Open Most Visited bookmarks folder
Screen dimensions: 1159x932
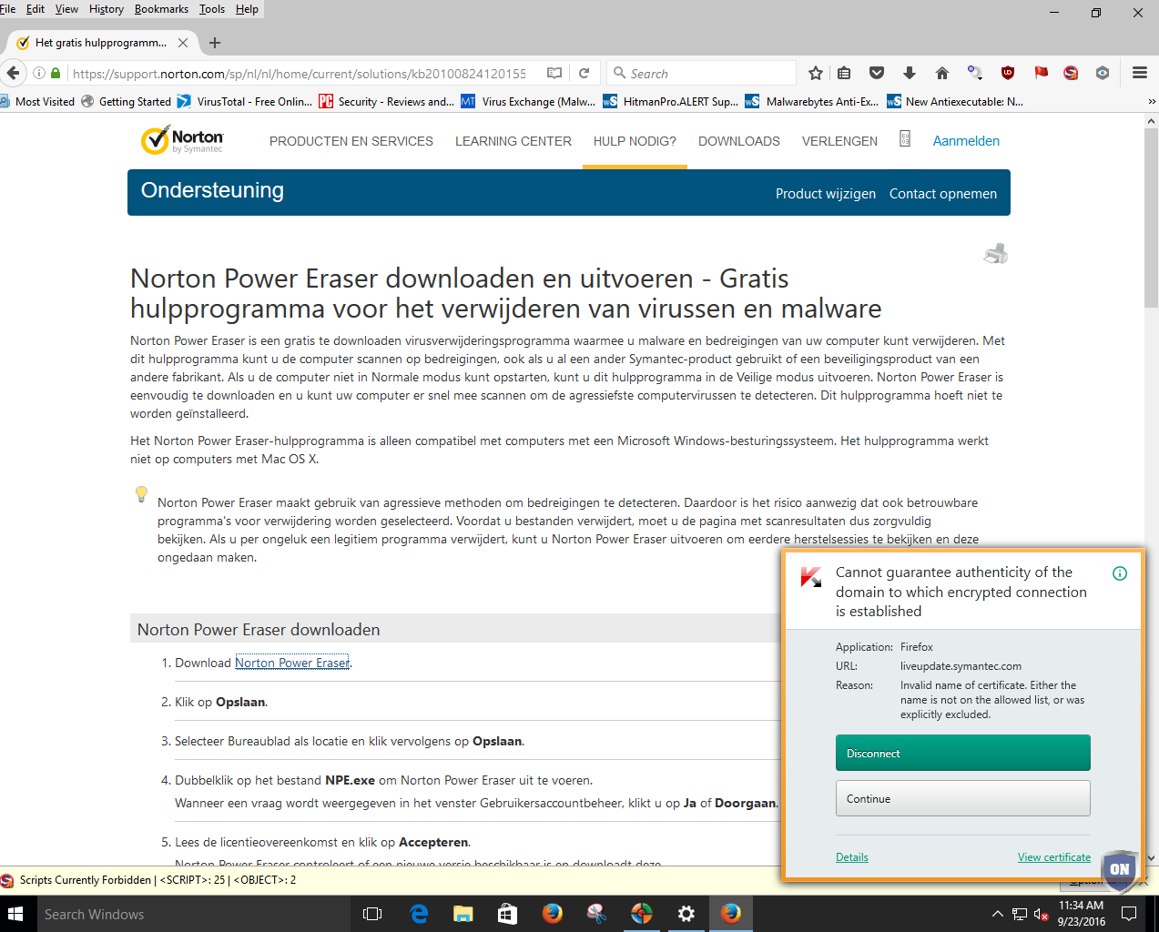point(38,101)
